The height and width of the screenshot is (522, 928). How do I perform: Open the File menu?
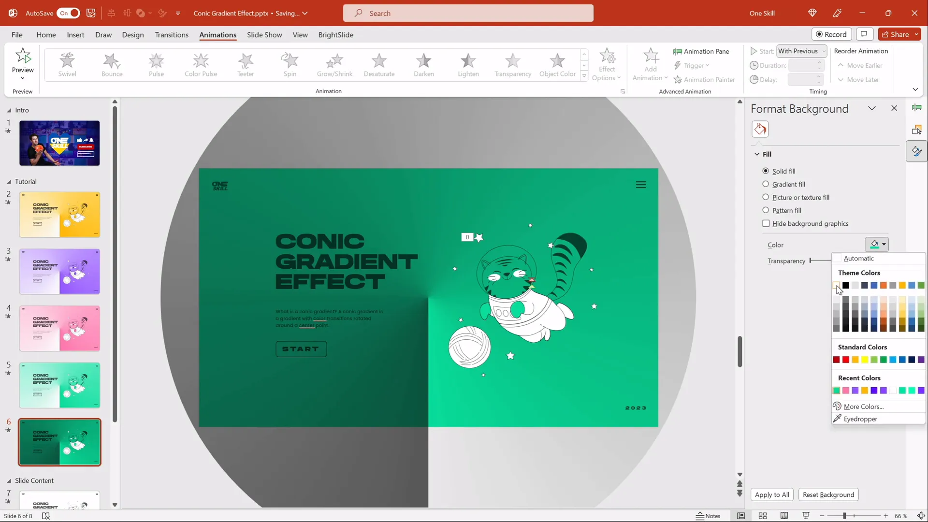tap(17, 35)
